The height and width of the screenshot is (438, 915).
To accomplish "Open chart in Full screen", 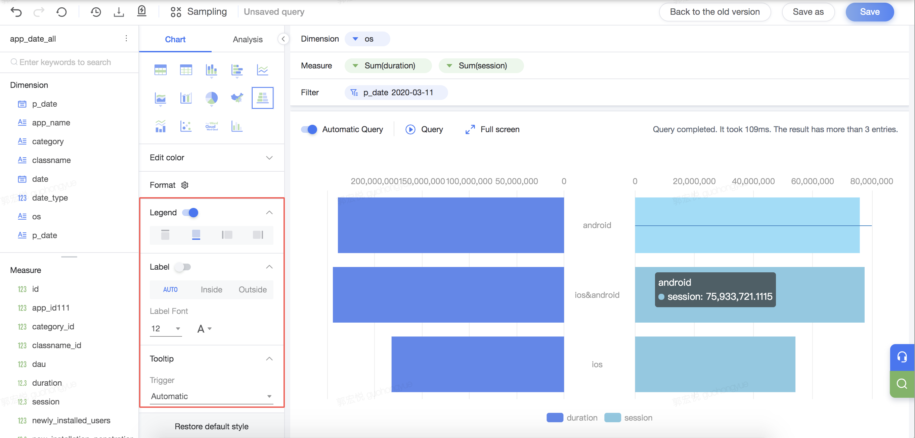I will tap(492, 129).
